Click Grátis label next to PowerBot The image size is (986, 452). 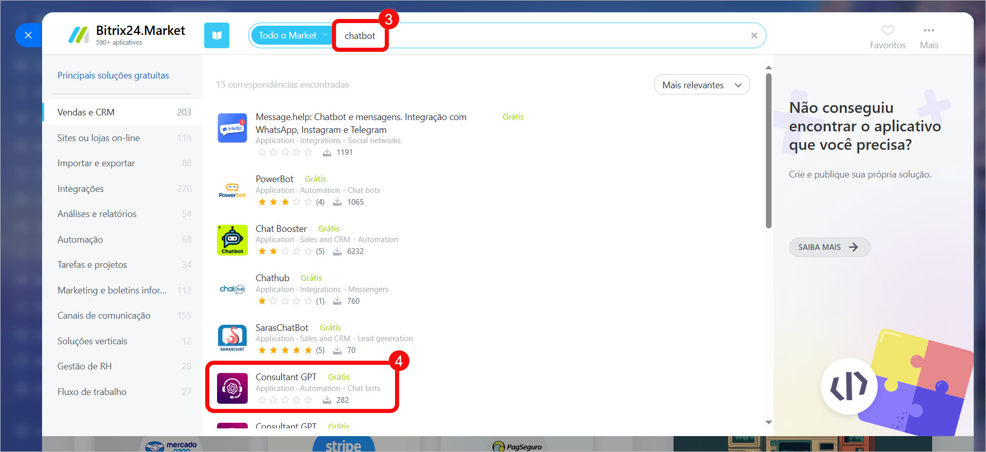tap(315, 179)
